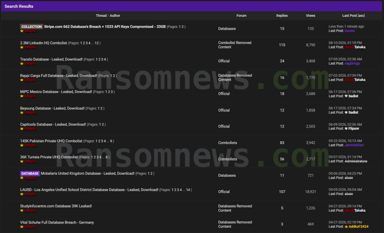Open the Capitools Database thread

[x=53, y=125]
